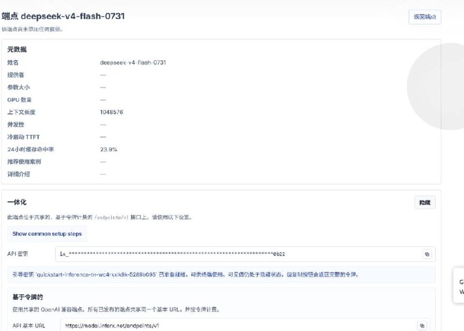Select the API 基本 URL label
This screenshot has height=331, width=464.
click(28, 326)
